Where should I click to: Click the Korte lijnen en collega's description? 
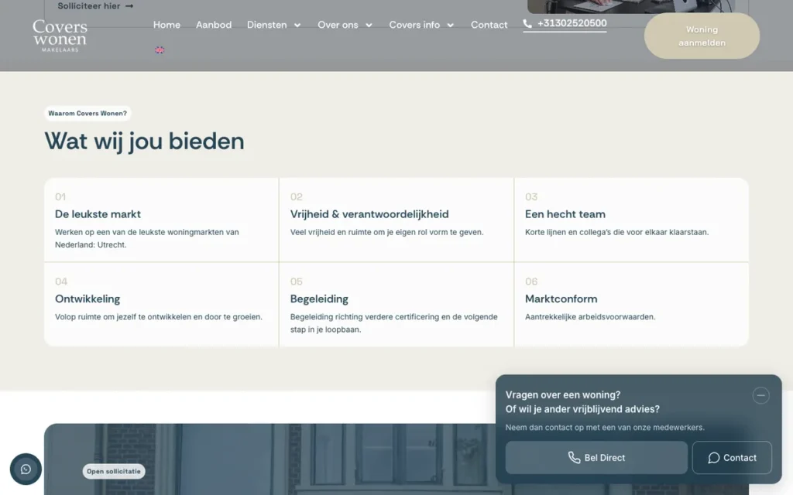(617, 232)
